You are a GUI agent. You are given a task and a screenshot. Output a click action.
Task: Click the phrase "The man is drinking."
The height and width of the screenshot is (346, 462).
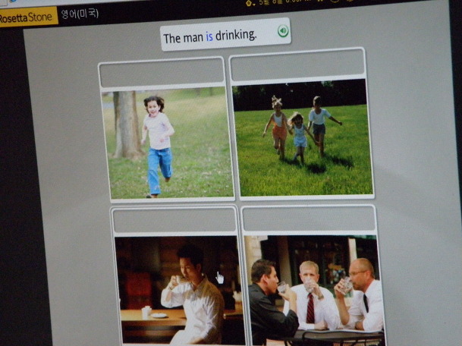(x=210, y=37)
